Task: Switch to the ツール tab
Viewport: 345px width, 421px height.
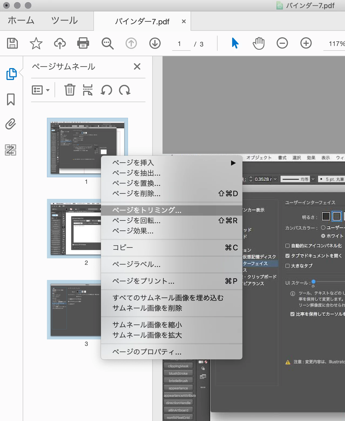Action: click(x=65, y=21)
